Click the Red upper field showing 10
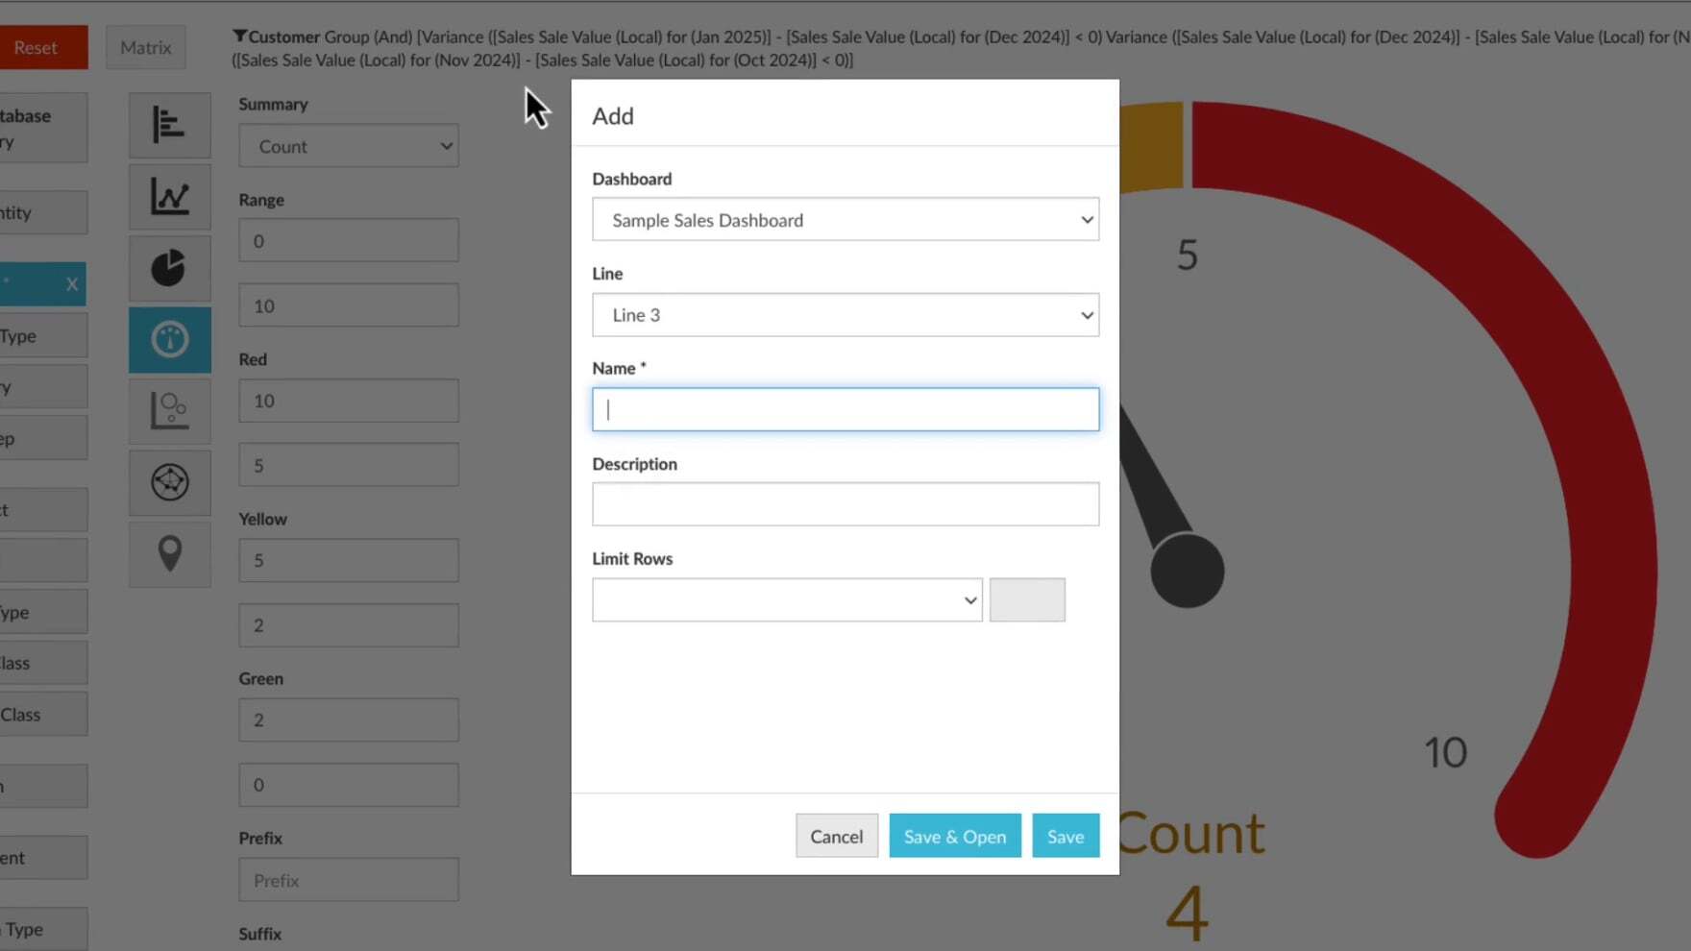Viewport: 1691px width, 951px height. [x=349, y=401]
